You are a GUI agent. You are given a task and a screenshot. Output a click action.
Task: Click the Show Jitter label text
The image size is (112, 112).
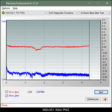14,96
